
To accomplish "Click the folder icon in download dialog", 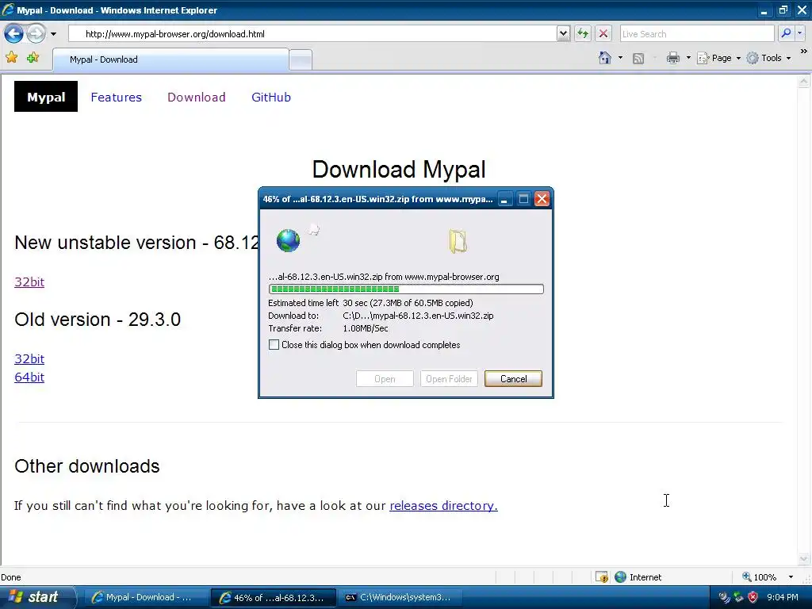I will [x=458, y=241].
